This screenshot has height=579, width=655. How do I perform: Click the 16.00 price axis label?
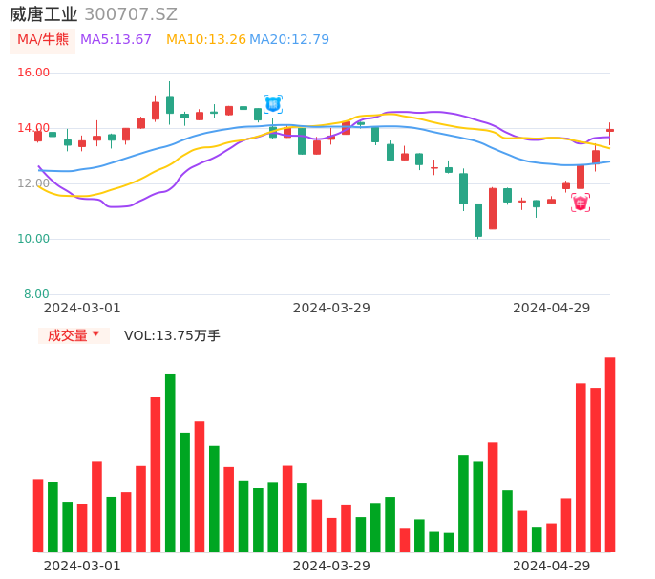click(34, 73)
